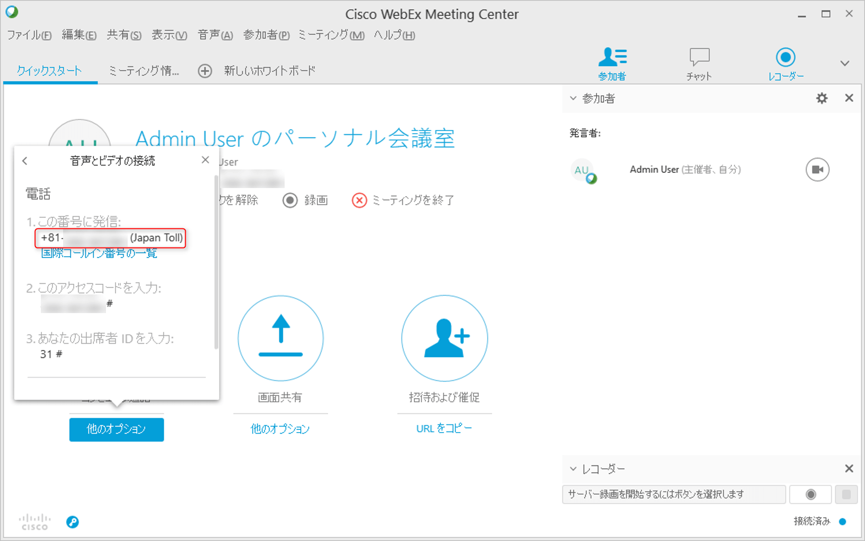Expand more panel options chevron
This screenshot has width=865, height=541.
[844, 64]
